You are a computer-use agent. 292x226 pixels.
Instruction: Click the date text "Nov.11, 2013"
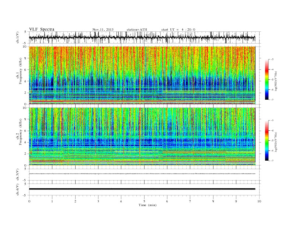tap(103, 30)
